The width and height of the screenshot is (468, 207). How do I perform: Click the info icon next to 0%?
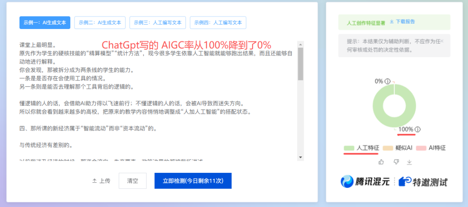point(387,81)
